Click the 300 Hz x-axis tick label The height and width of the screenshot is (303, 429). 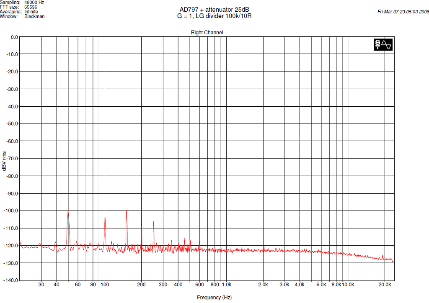[163, 285]
